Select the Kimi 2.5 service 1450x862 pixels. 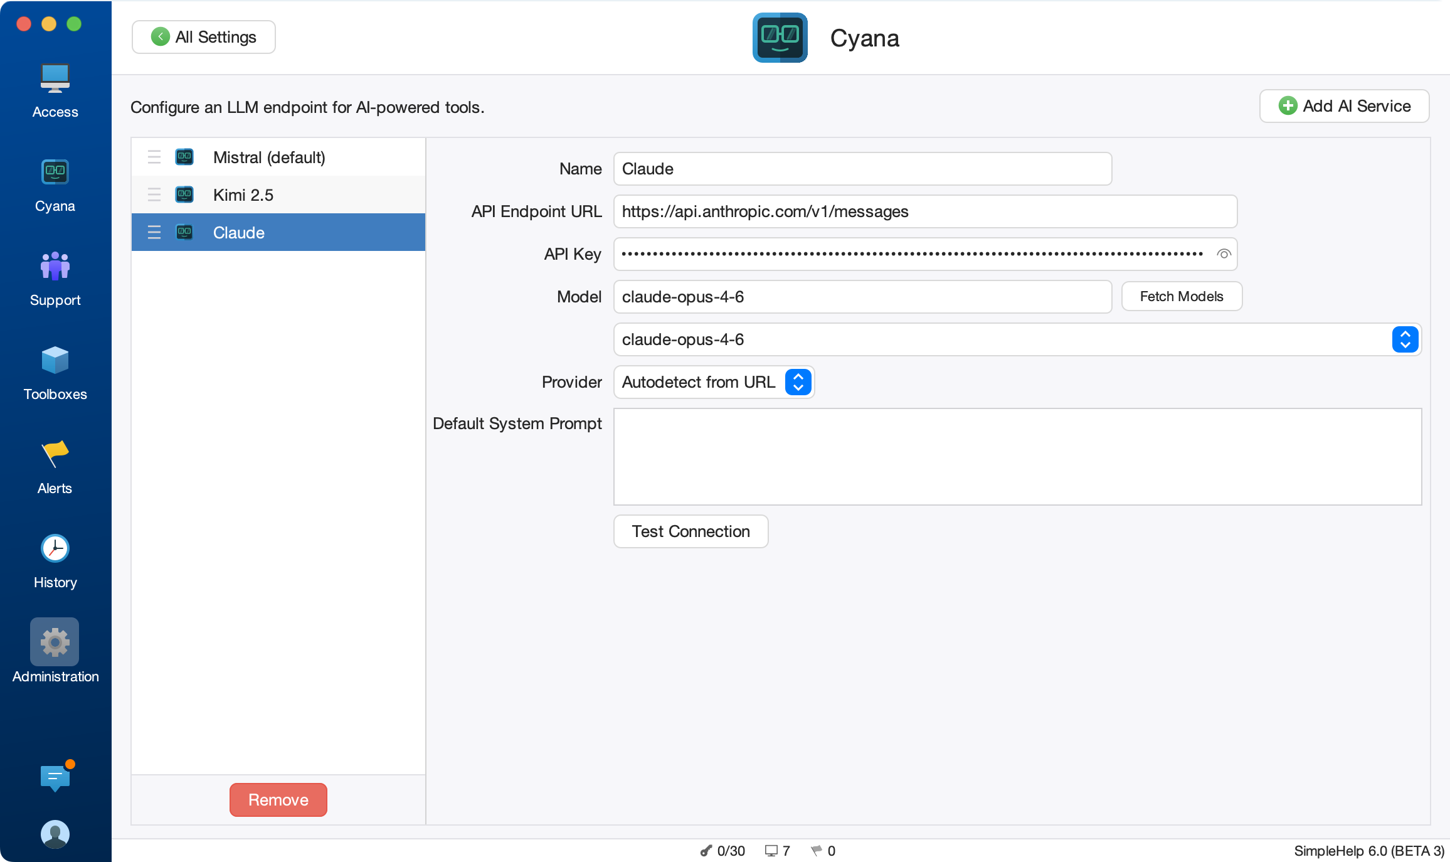point(278,194)
